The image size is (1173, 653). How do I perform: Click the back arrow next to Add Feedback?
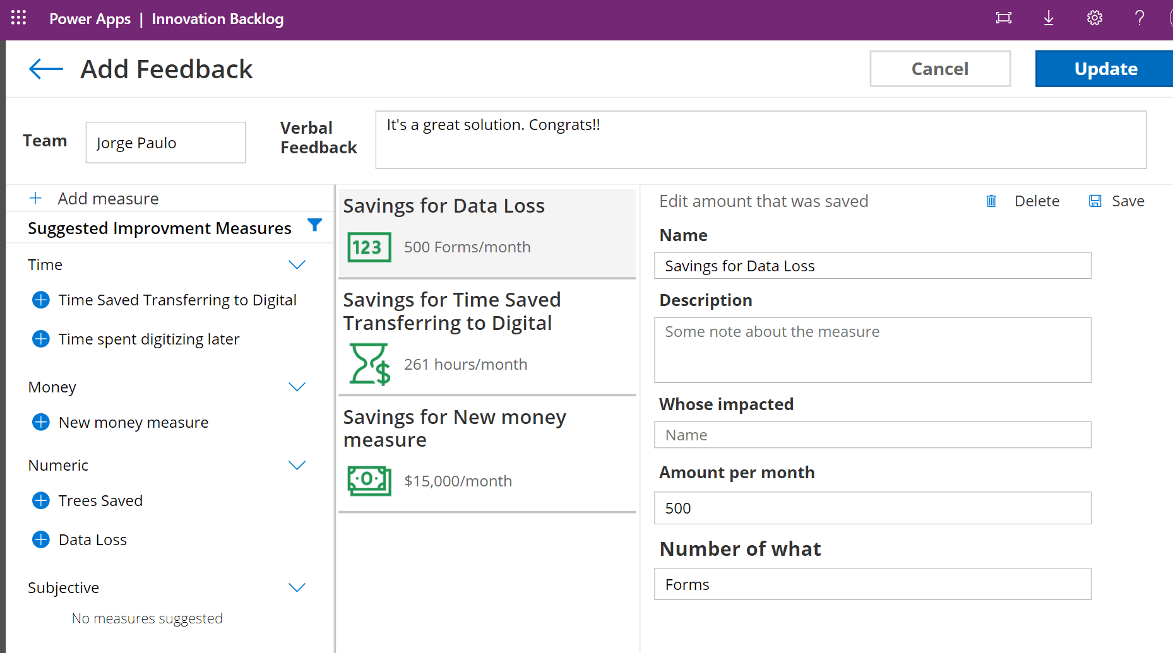click(x=46, y=69)
